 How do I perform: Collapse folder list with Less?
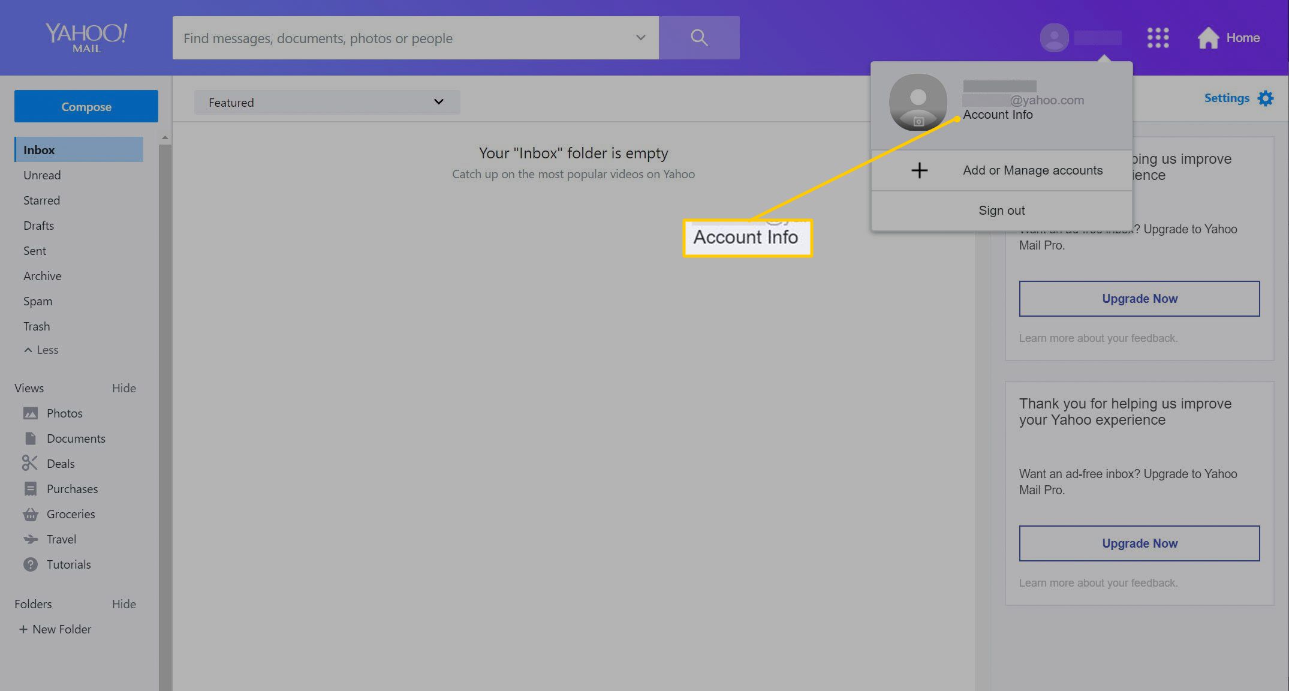click(x=41, y=350)
